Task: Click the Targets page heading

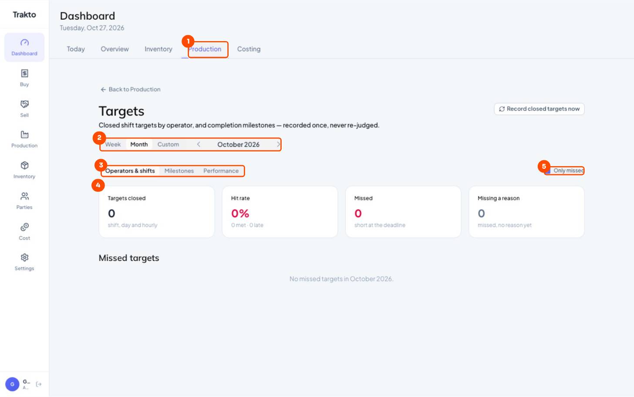Action: click(x=121, y=112)
